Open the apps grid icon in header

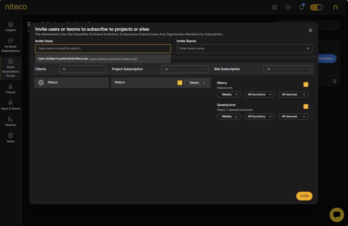point(275,7)
